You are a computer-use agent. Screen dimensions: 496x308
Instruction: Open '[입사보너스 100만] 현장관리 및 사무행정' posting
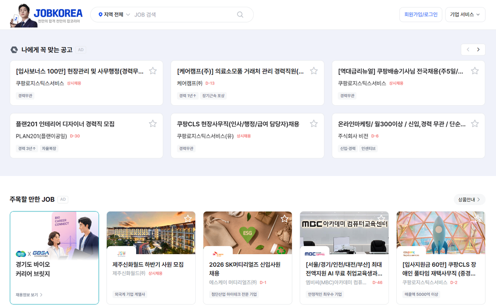coord(80,71)
